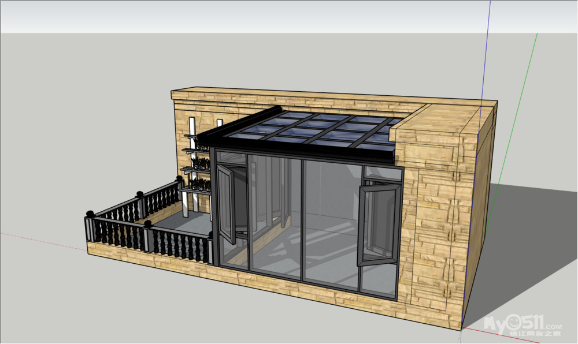
Task: Select the raised stone block on roof
Action: [x=439, y=124]
